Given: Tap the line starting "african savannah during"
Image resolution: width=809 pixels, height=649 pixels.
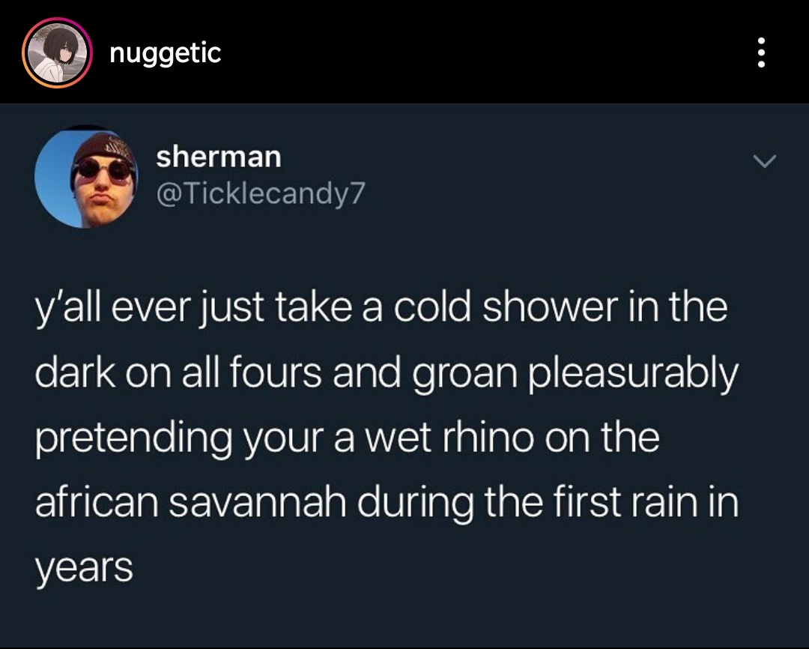Looking at the screenshot, I should point(387,503).
